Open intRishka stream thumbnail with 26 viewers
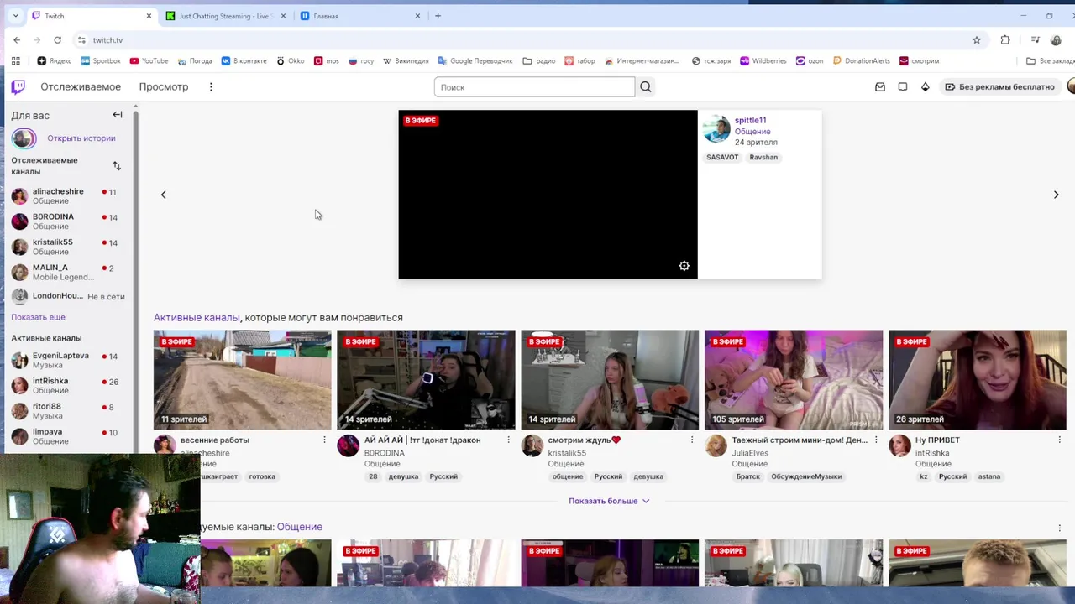 click(x=978, y=379)
